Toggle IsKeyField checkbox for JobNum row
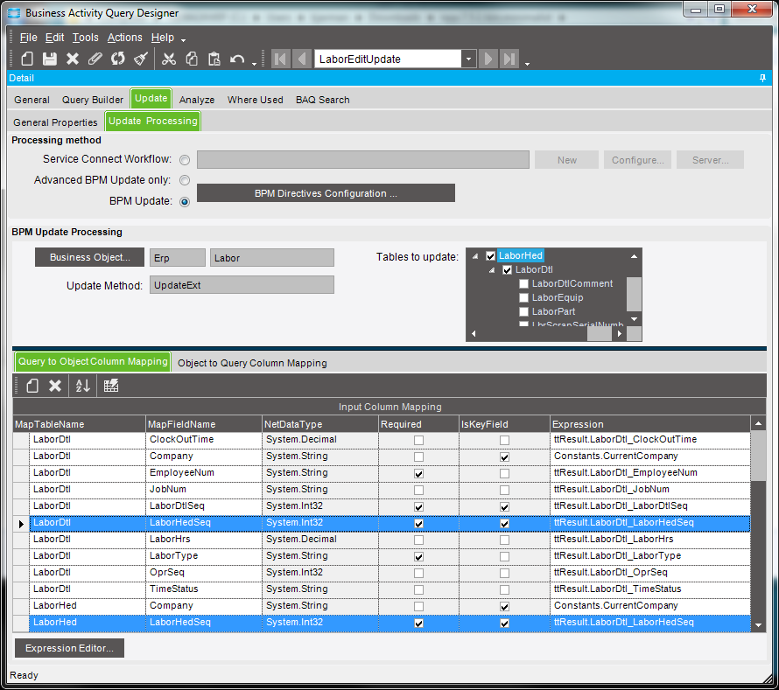The width and height of the screenshot is (779, 690). (x=504, y=490)
